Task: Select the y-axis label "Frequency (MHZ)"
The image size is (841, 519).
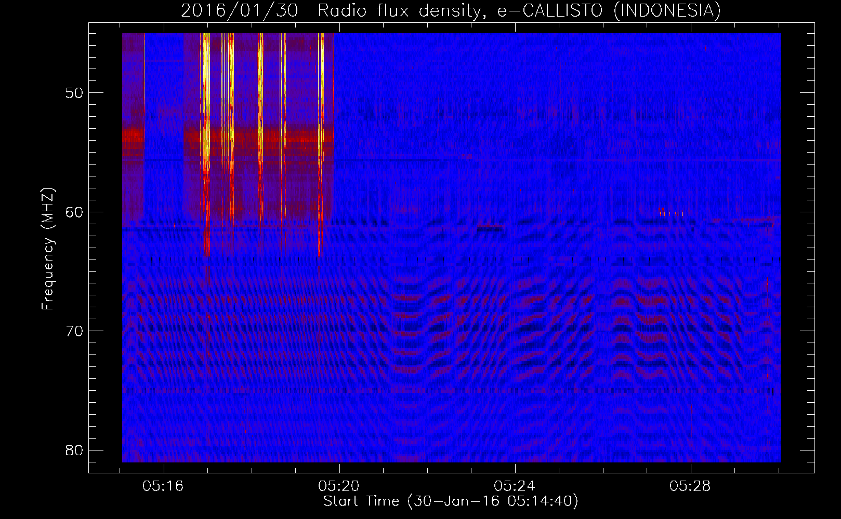Action: [48, 249]
